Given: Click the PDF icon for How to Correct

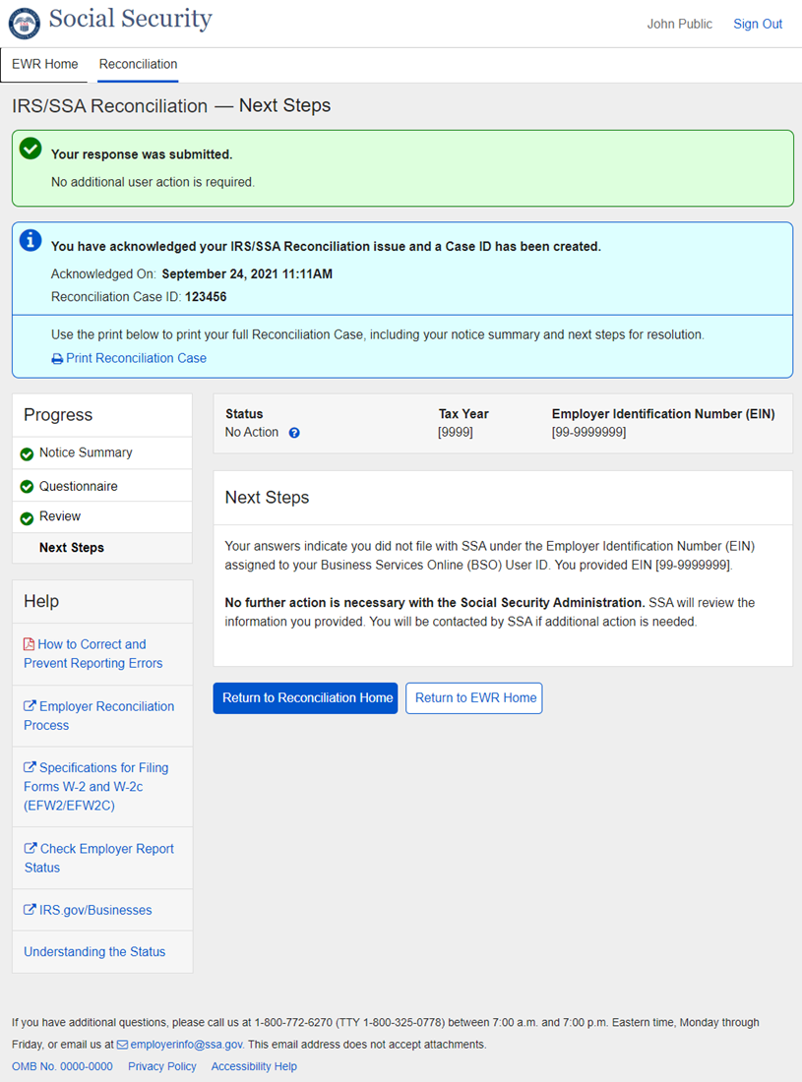Looking at the screenshot, I should tap(29, 644).
